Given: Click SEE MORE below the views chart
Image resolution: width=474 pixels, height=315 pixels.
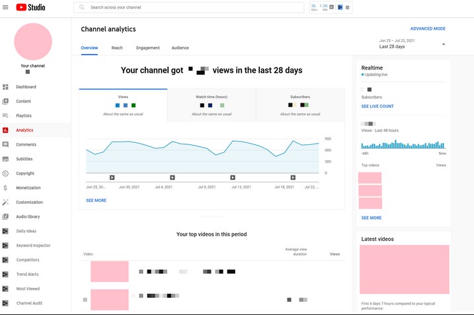Looking at the screenshot, I should (96, 201).
